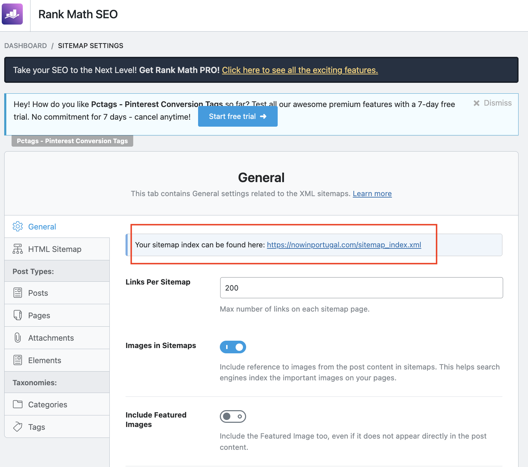Click the Attachments paperclip icon
Screen dimensions: 528x467
[18, 338]
